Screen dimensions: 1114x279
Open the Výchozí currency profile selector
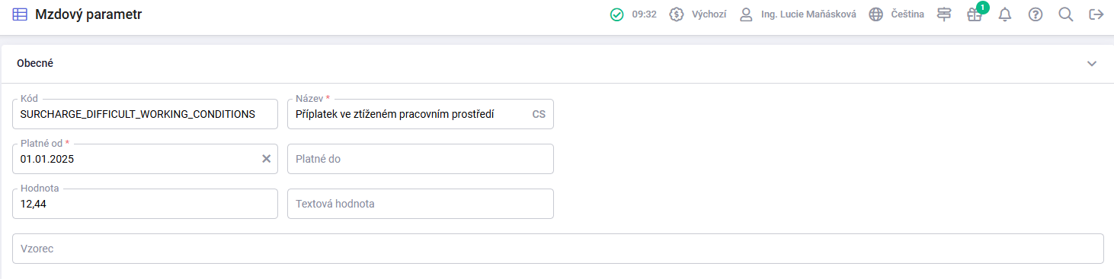coord(698,14)
